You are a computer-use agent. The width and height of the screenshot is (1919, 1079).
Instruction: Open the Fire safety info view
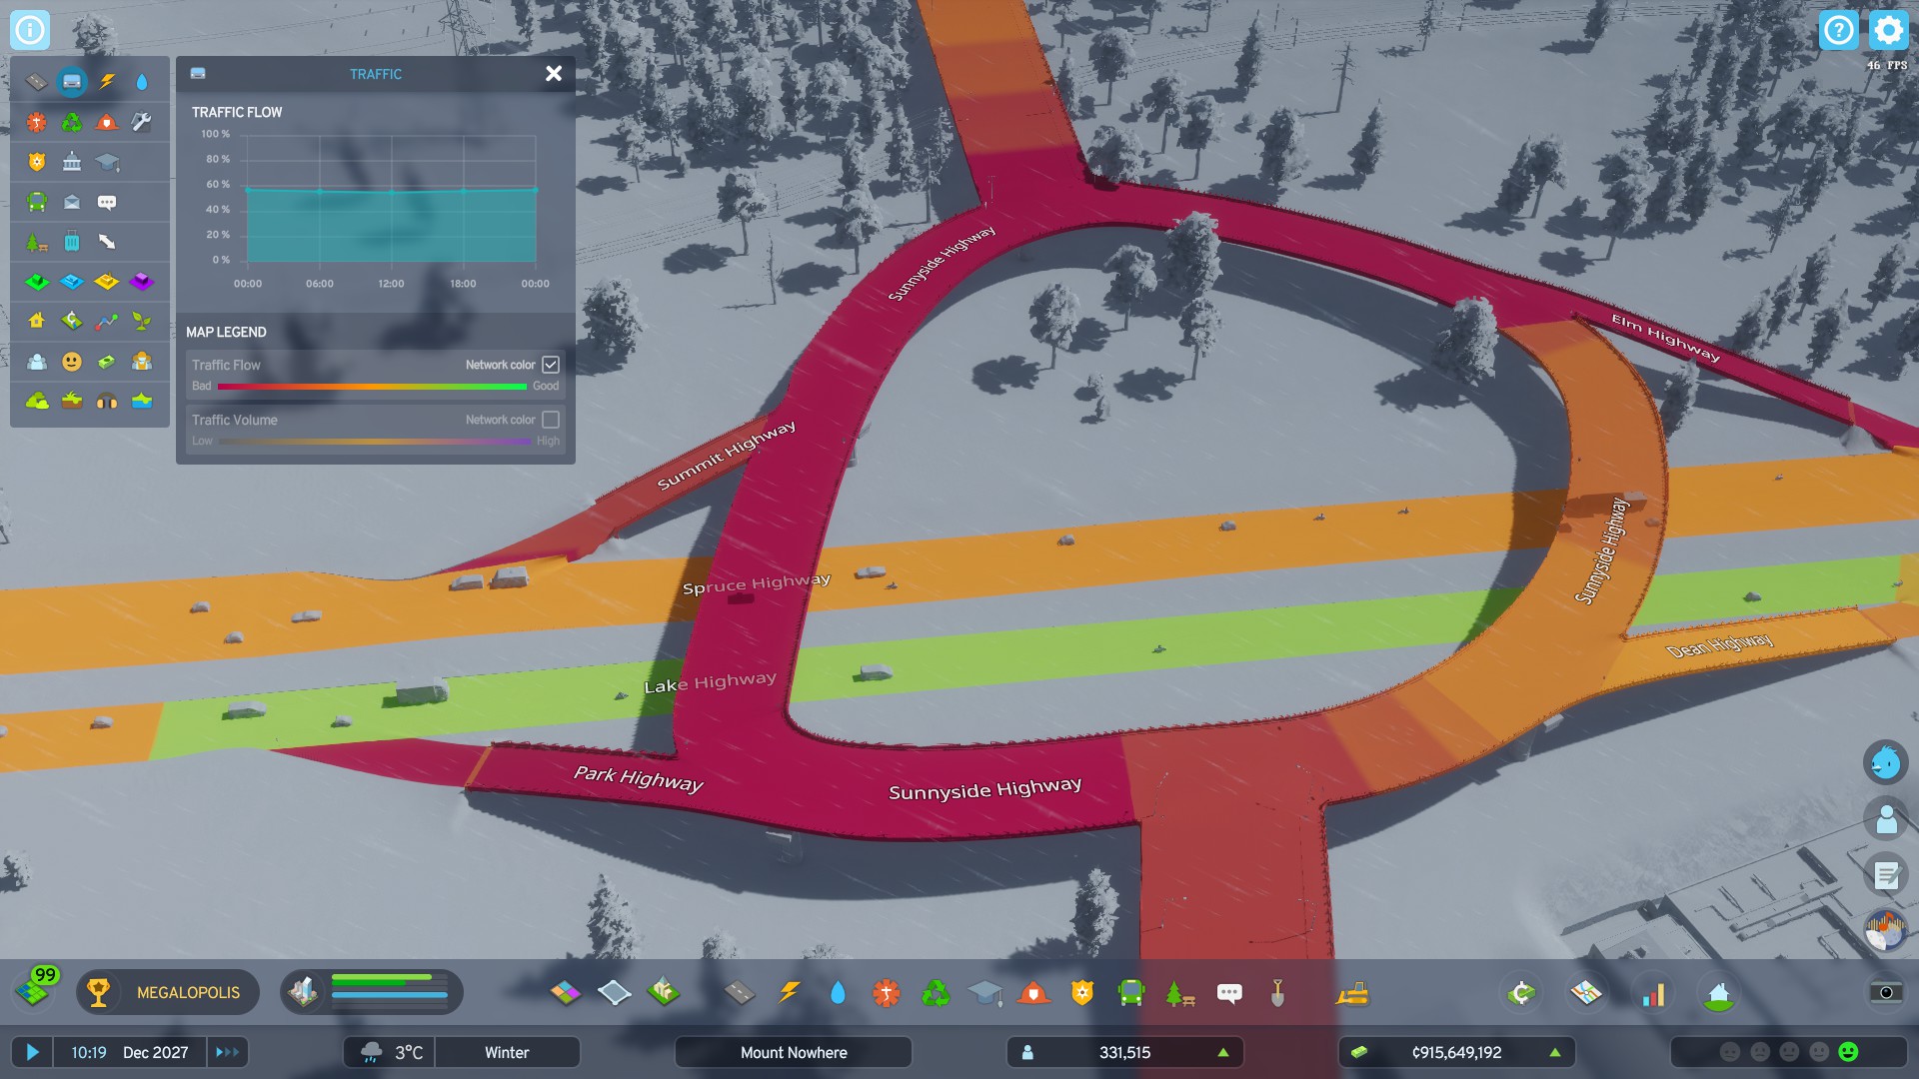(108, 121)
